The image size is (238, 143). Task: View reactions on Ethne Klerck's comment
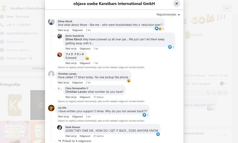tap(159, 29)
